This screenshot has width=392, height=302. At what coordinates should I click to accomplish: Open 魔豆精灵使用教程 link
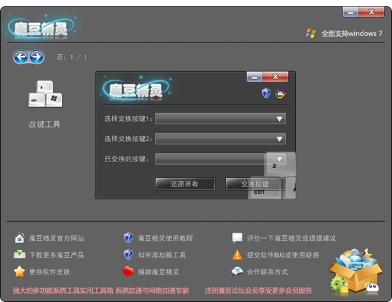click(x=165, y=238)
